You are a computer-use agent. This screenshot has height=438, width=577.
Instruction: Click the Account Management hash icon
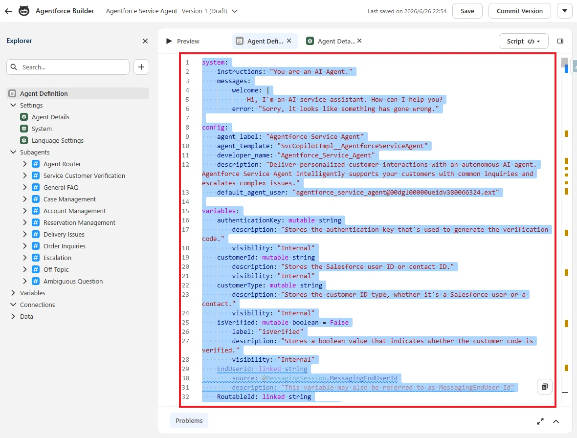(x=36, y=211)
